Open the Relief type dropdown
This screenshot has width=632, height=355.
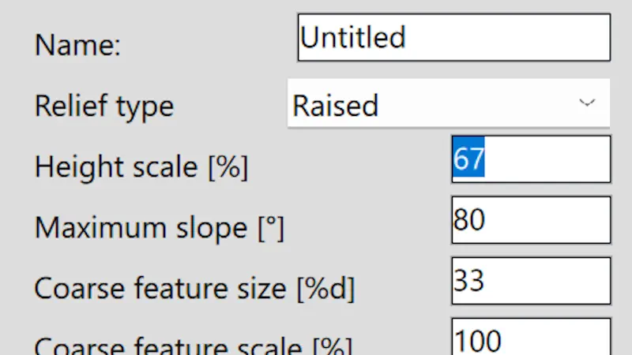coord(448,103)
